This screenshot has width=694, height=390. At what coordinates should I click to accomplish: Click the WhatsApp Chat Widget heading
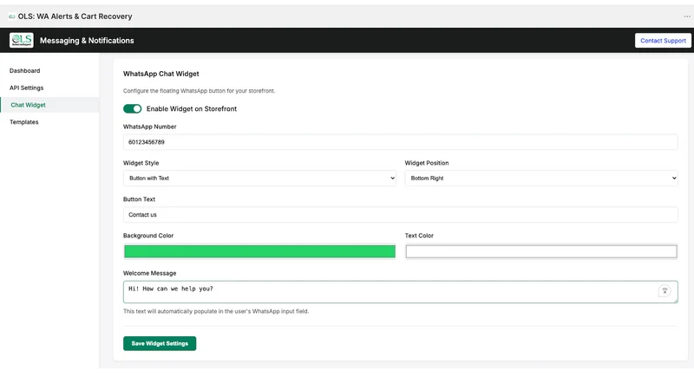pyautogui.click(x=161, y=74)
